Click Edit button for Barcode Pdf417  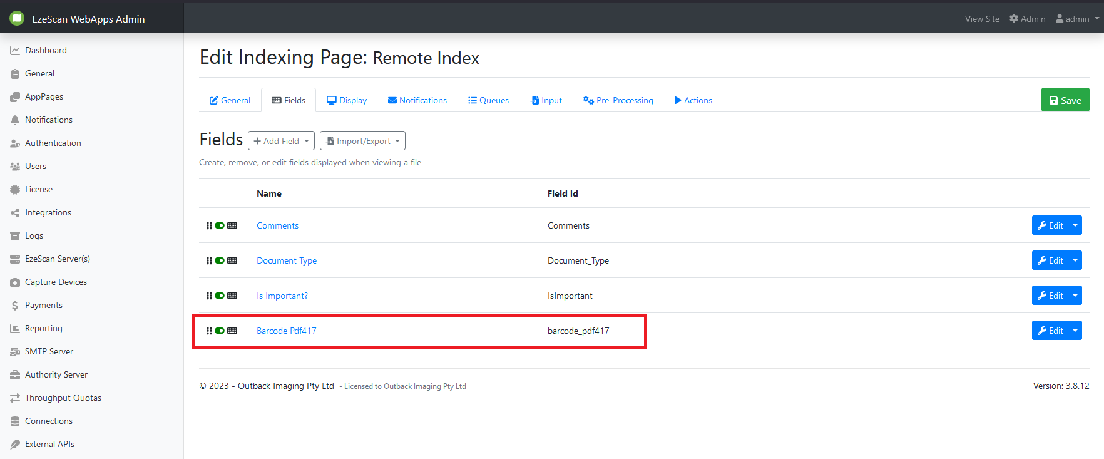[1050, 331]
